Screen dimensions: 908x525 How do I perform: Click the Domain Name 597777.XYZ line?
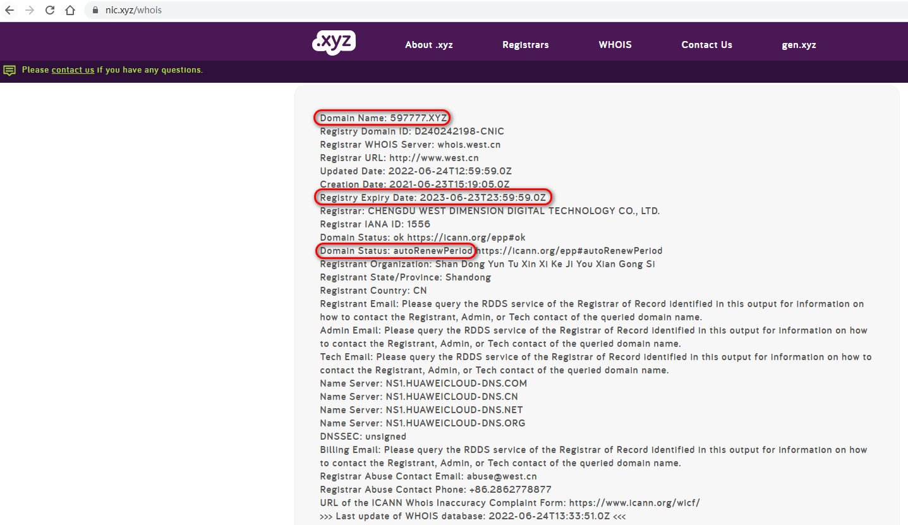[384, 118]
